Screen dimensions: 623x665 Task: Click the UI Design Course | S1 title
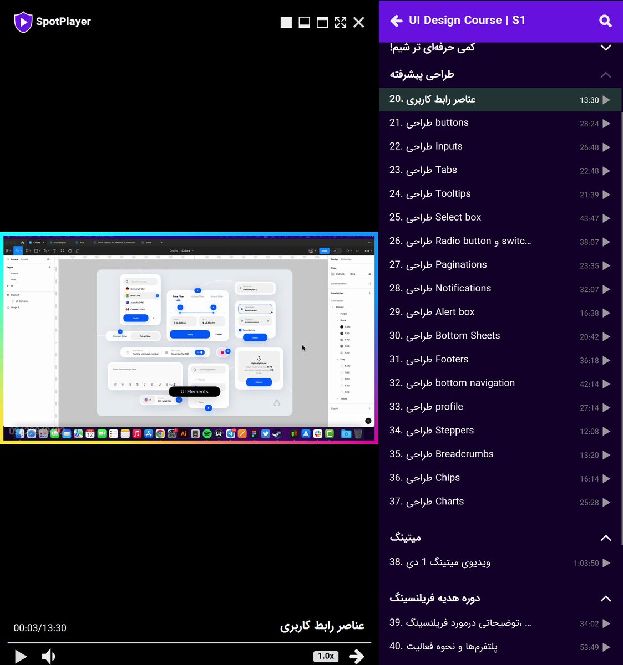click(x=467, y=21)
